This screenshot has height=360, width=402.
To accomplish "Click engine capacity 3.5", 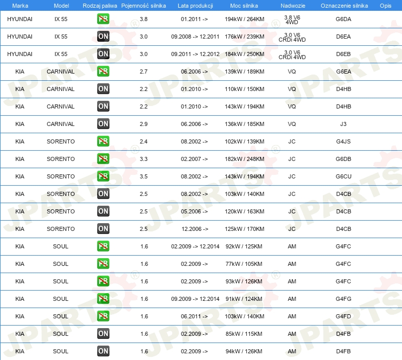I will point(143,176).
